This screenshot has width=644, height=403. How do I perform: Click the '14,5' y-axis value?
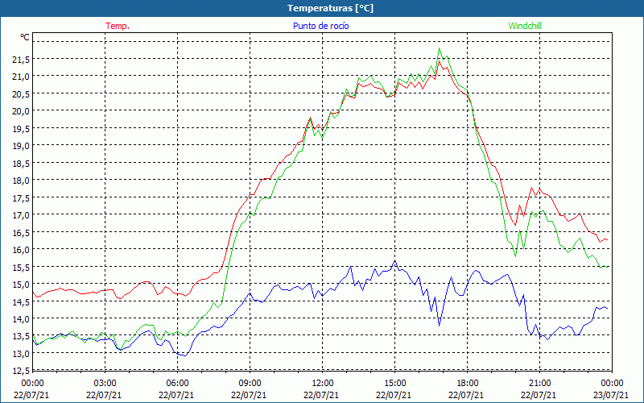21,301
